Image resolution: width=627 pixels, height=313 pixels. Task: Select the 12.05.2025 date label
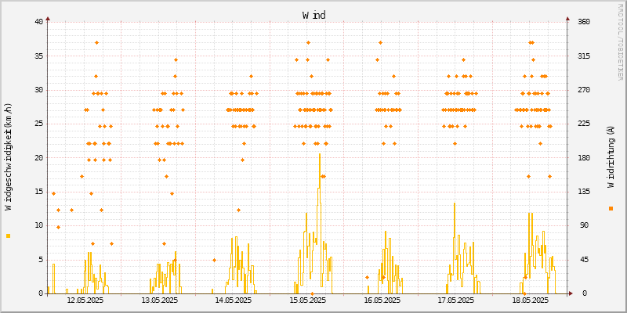click(x=85, y=300)
